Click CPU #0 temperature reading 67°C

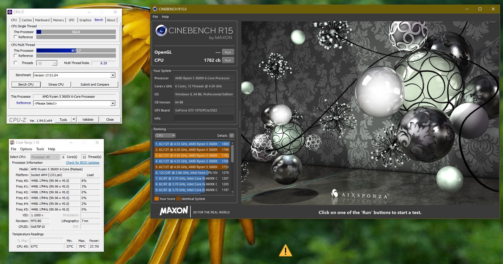pyautogui.click(x=47, y=246)
